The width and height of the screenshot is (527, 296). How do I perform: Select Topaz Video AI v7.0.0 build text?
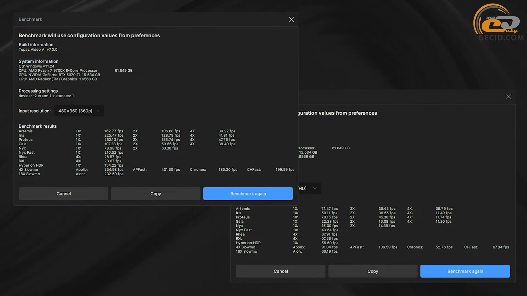[x=38, y=50]
